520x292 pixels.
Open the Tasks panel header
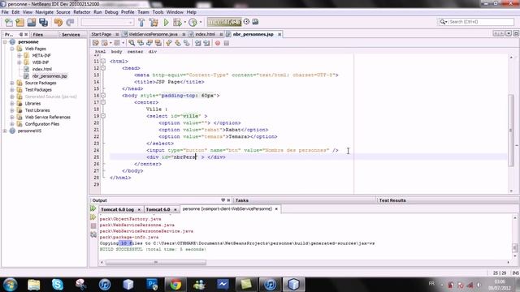[x=242, y=200]
